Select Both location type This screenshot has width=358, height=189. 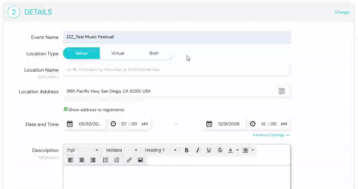click(154, 53)
